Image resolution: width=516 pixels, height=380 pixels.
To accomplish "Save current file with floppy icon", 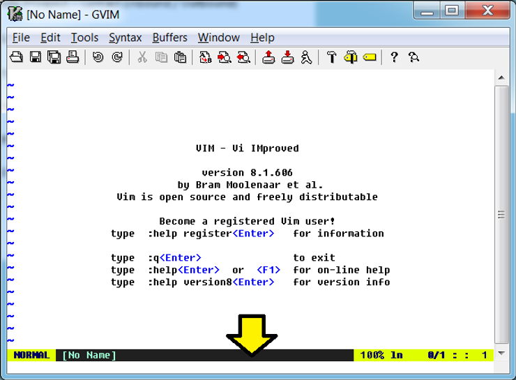I will (x=35, y=57).
